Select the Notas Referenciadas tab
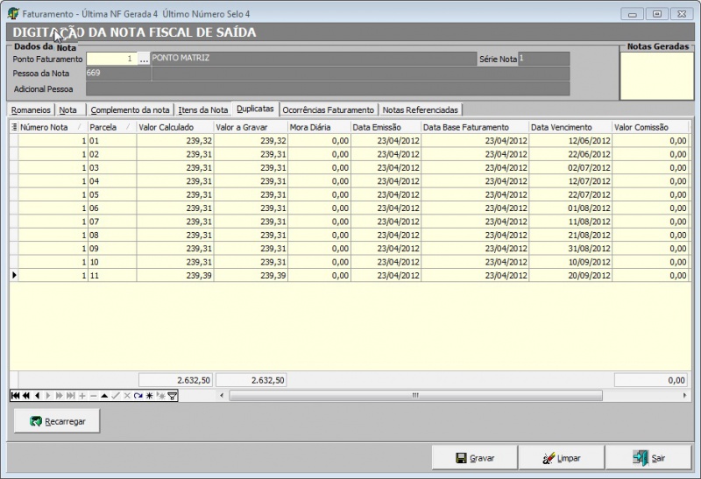 click(420, 110)
